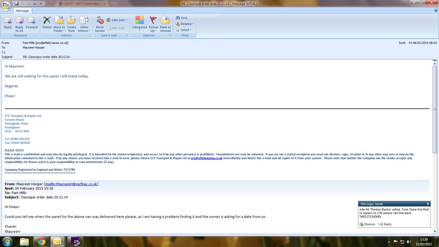Click the scroll down arrow of the message body

tap(435, 231)
